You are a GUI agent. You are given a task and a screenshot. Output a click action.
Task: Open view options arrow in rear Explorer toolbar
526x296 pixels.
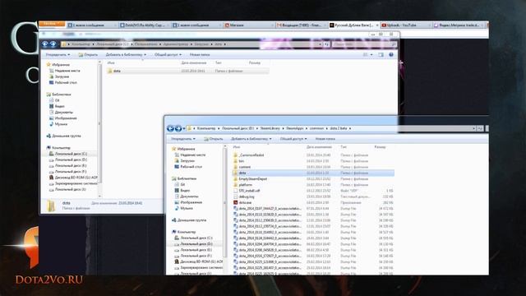pyautogui.click(x=371, y=55)
